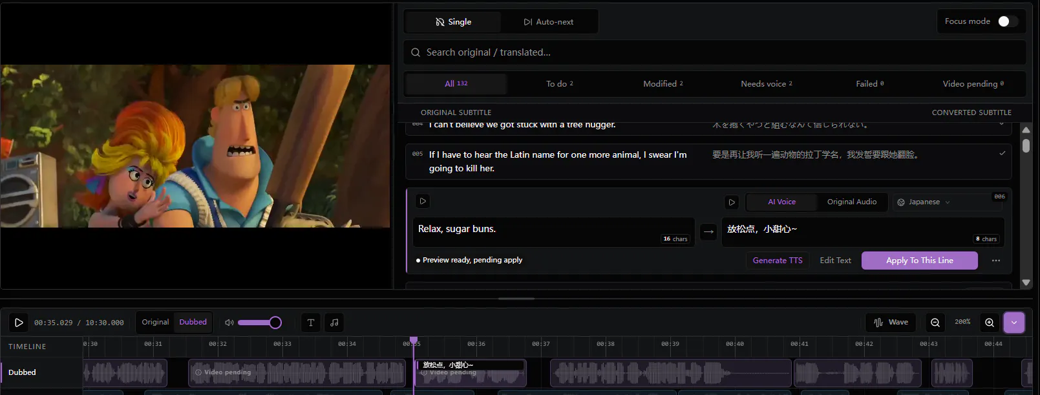This screenshot has height=395, width=1040.
Task: Select the Needs voice tab
Action: [x=767, y=84]
